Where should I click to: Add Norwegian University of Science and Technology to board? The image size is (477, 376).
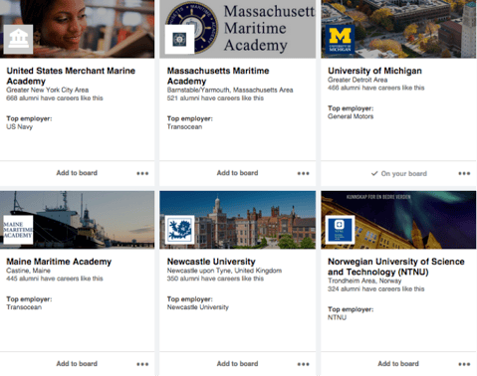(x=398, y=364)
